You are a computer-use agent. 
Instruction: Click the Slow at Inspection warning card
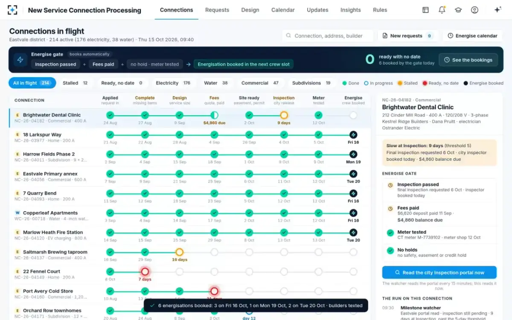tap(439, 153)
